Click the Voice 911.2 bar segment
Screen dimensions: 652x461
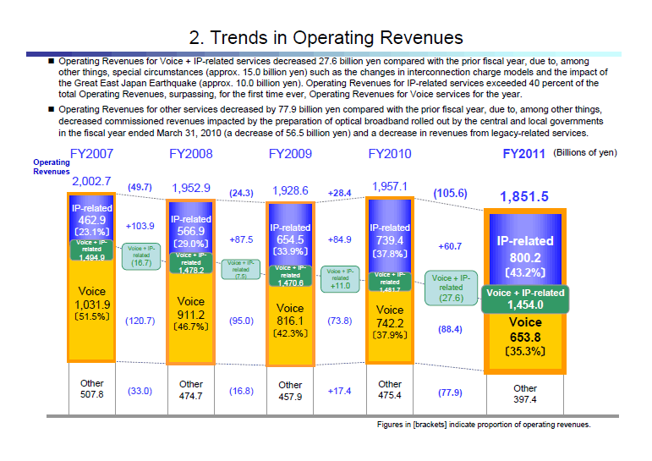pos(191,318)
